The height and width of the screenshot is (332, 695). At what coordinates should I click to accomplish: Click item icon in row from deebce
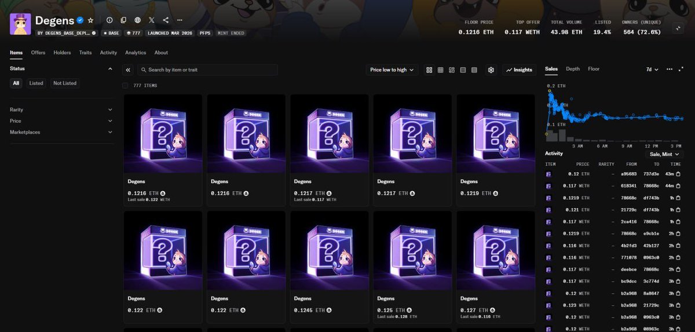[548, 269]
